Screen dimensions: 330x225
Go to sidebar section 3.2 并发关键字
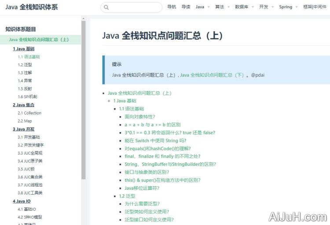click(x=31, y=145)
